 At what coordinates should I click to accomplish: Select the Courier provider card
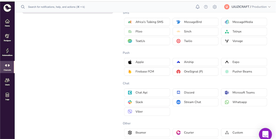point(195,133)
